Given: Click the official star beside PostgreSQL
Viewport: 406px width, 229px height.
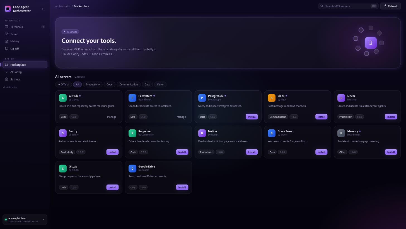Looking at the screenshot, I should click(225, 96).
